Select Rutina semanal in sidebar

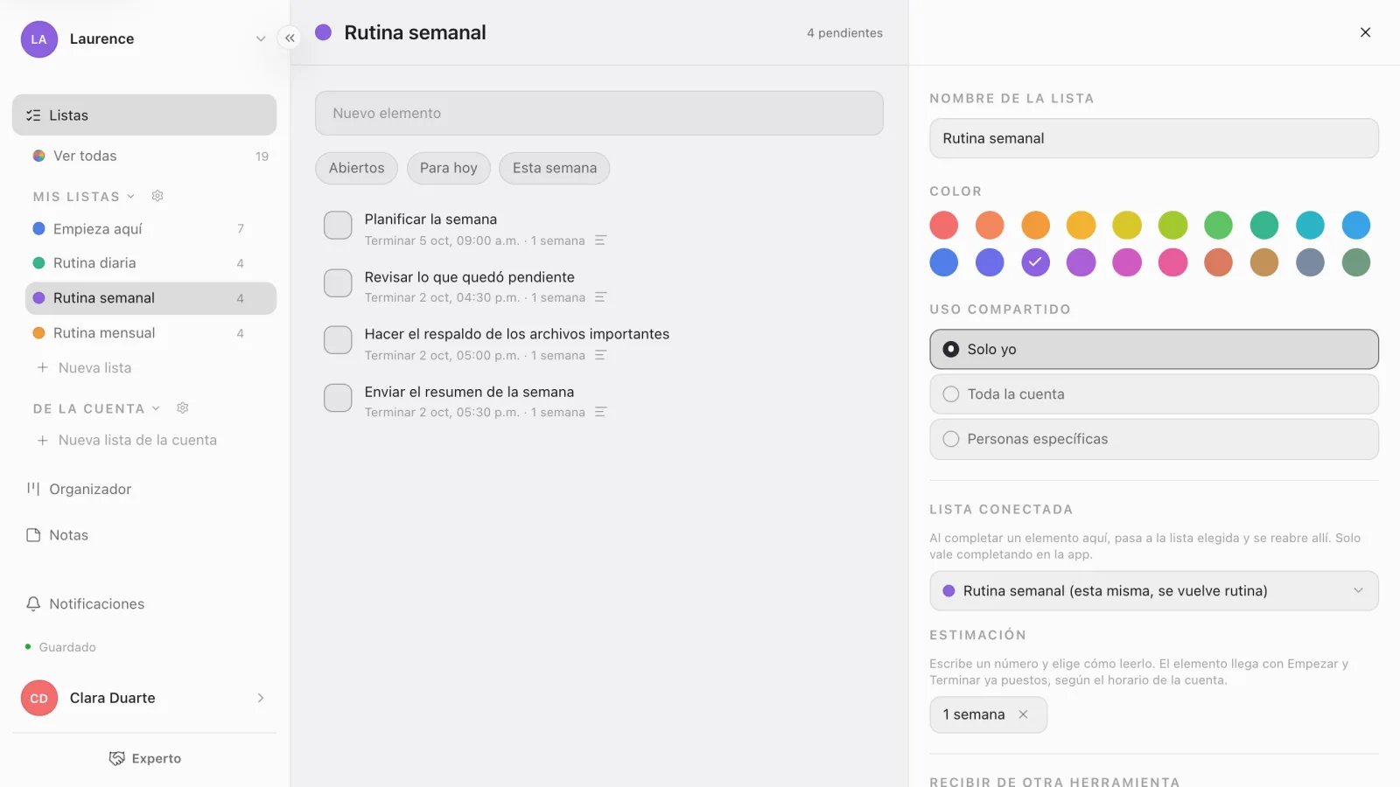tap(150, 298)
